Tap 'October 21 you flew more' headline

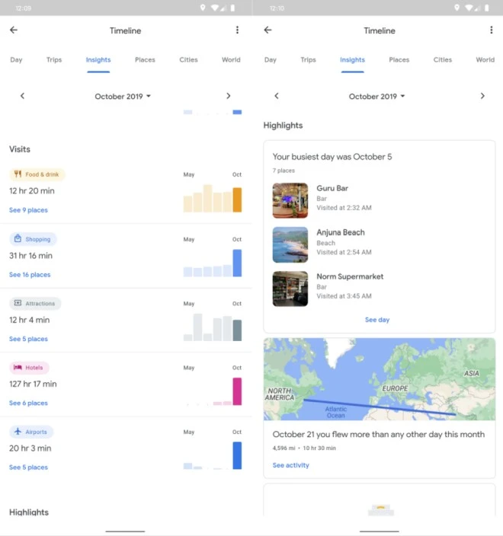(x=379, y=435)
